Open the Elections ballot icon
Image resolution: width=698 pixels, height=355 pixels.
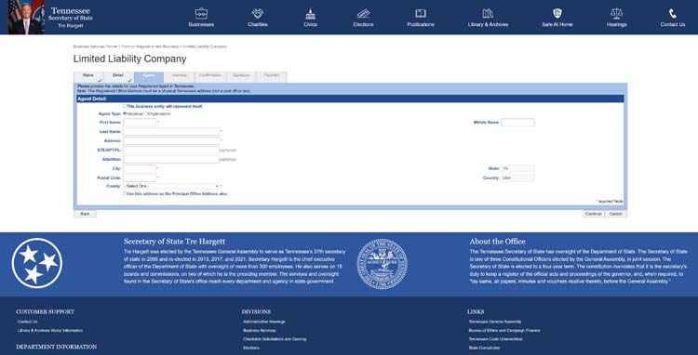point(363,13)
